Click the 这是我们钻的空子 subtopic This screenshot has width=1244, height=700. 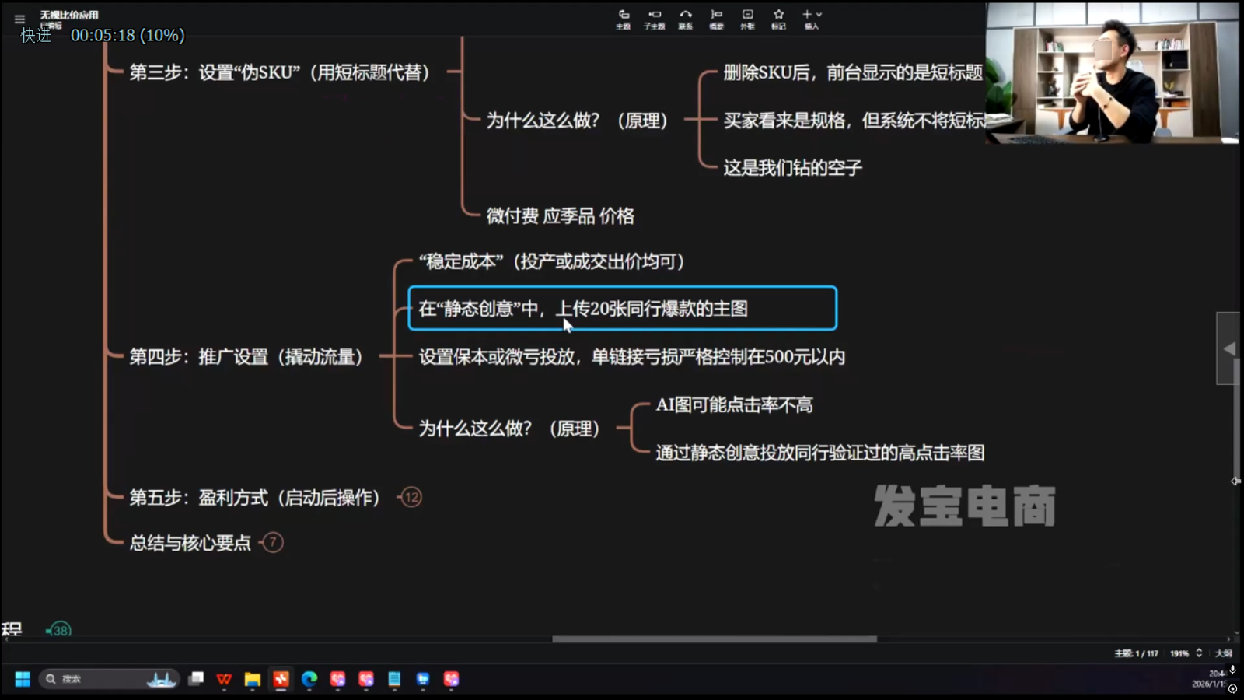(792, 168)
